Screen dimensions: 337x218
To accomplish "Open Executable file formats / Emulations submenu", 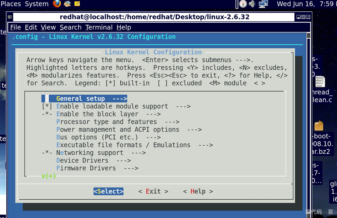I will click(x=135, y=145).
